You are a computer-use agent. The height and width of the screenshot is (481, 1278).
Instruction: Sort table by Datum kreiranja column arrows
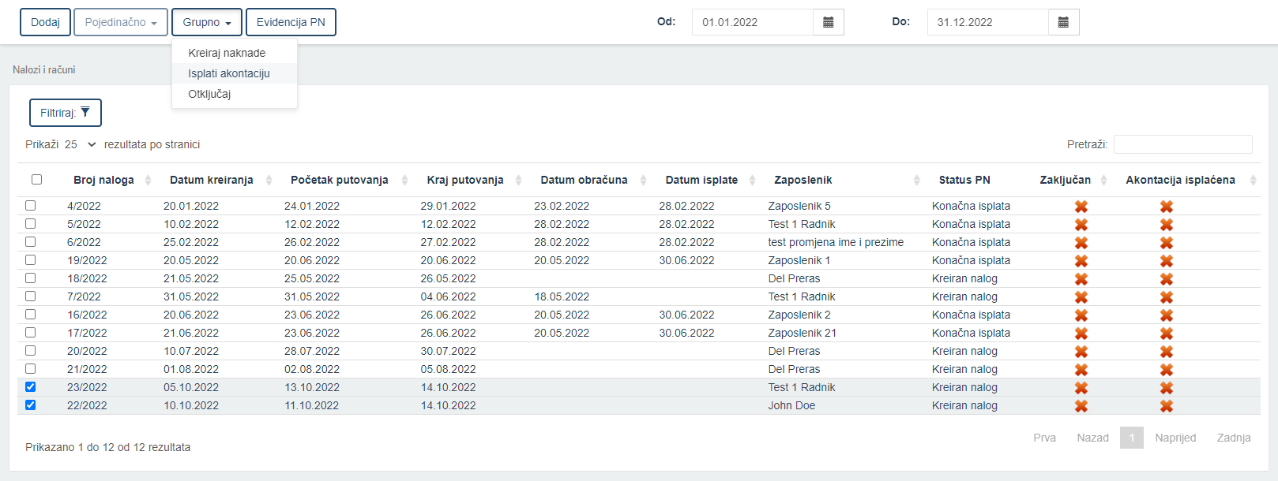pos(269,181)
